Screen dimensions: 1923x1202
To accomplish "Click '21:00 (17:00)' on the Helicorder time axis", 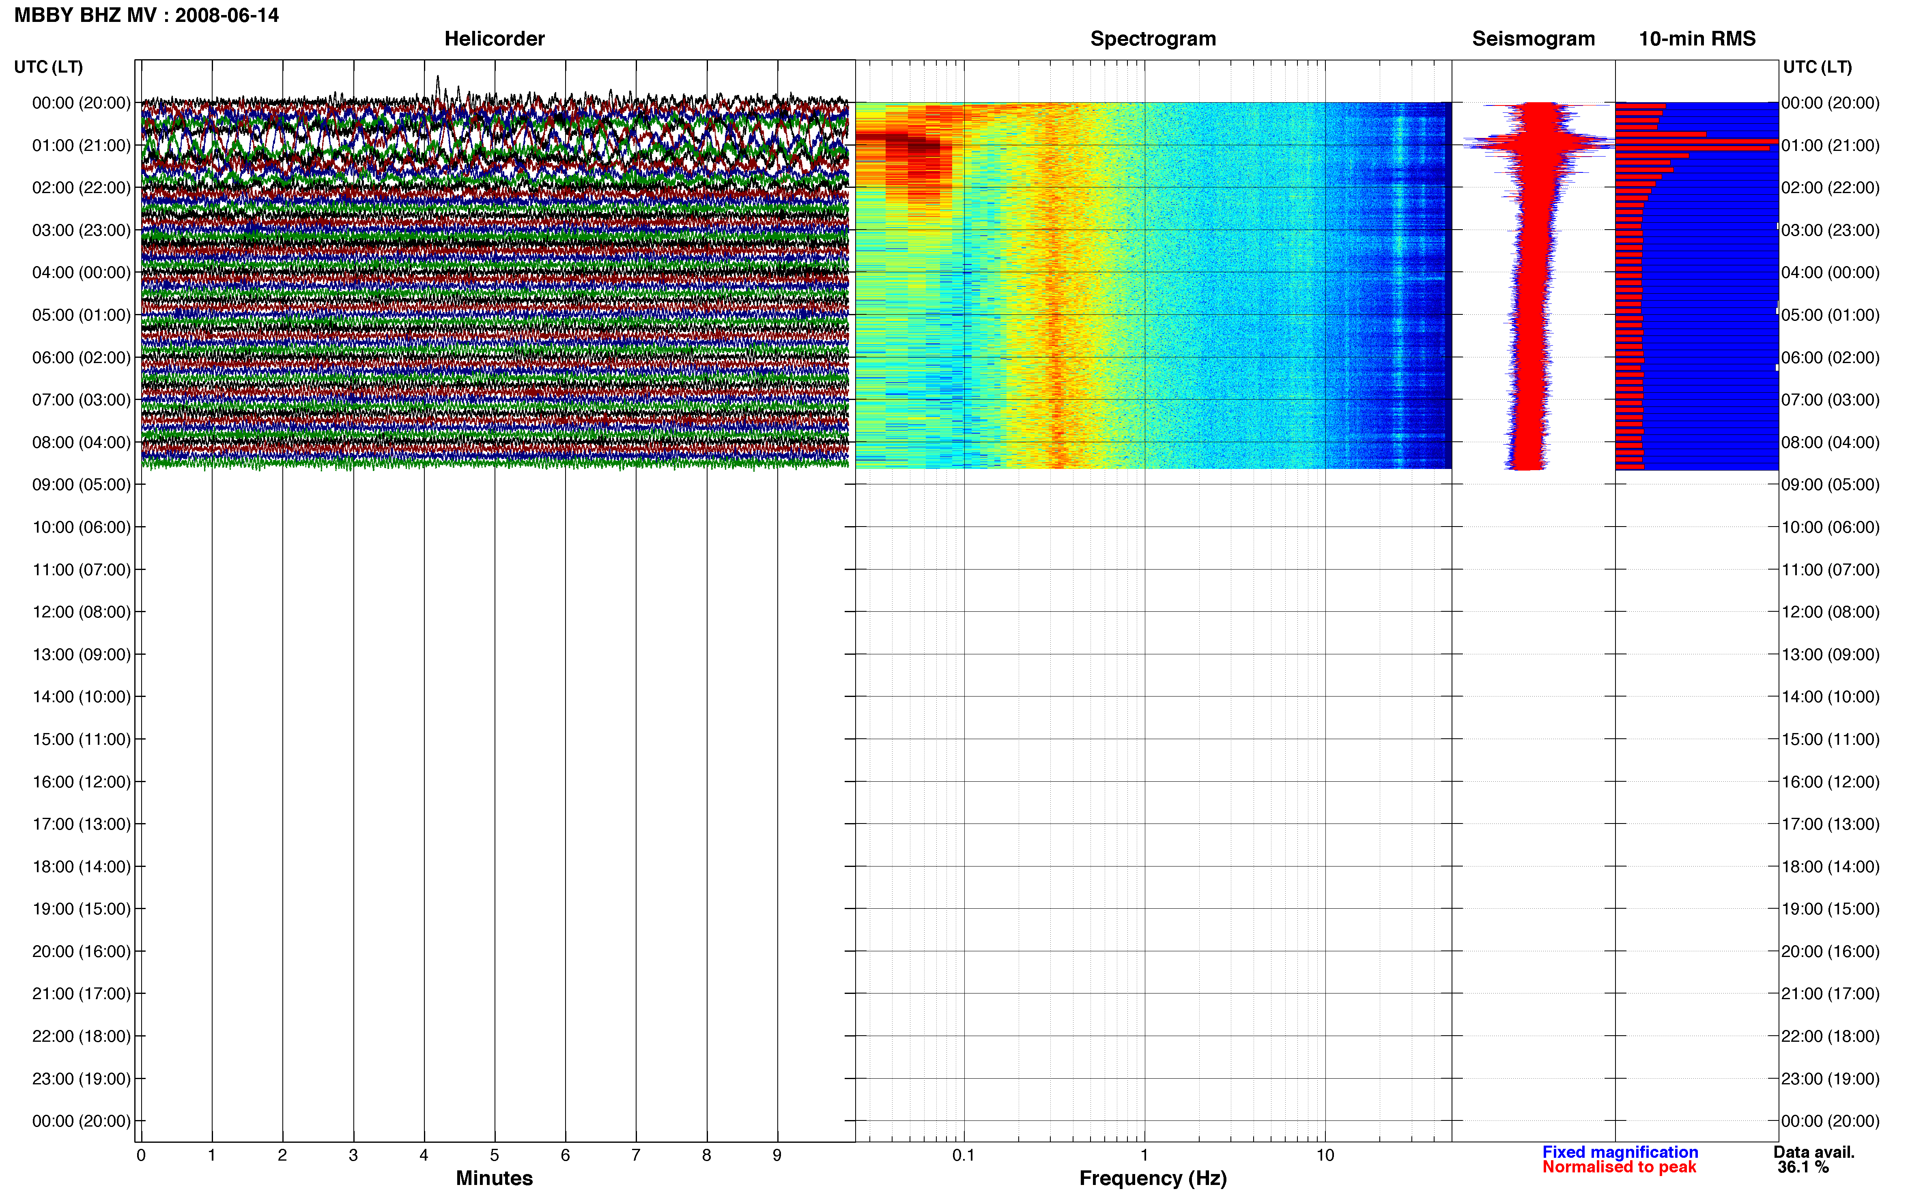I will point(81,994).
